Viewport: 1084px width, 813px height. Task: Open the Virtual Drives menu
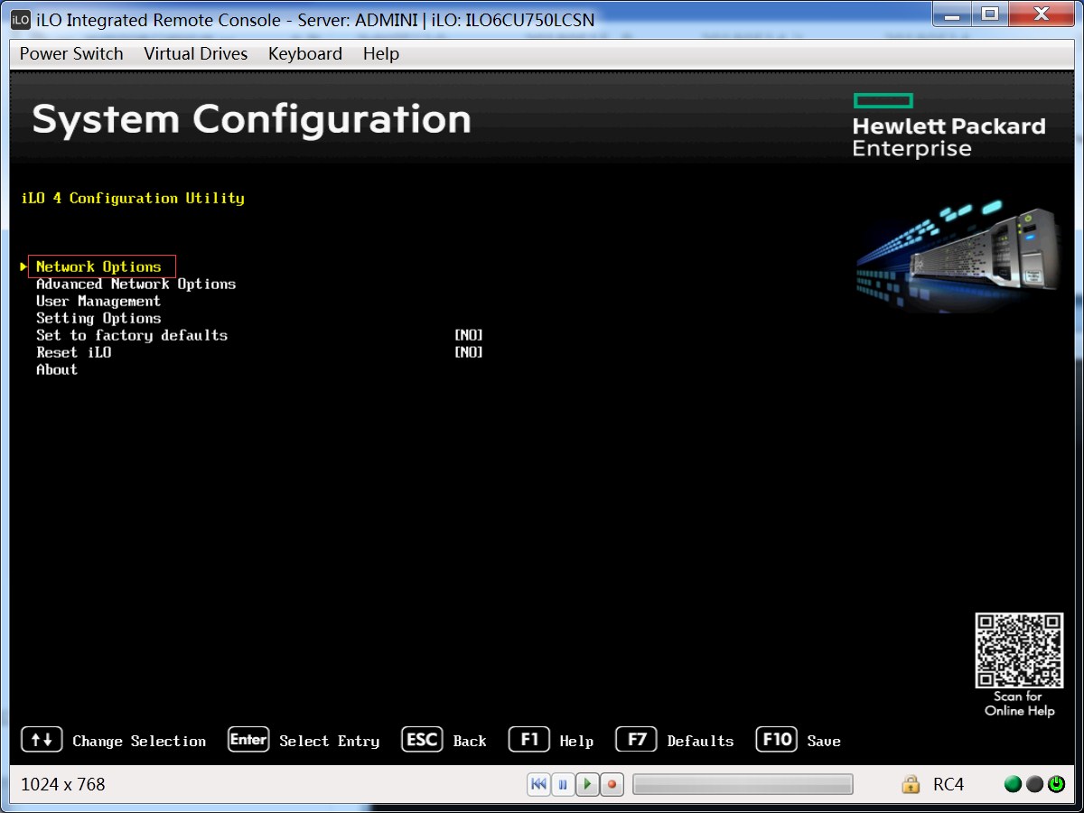(195, 54)
